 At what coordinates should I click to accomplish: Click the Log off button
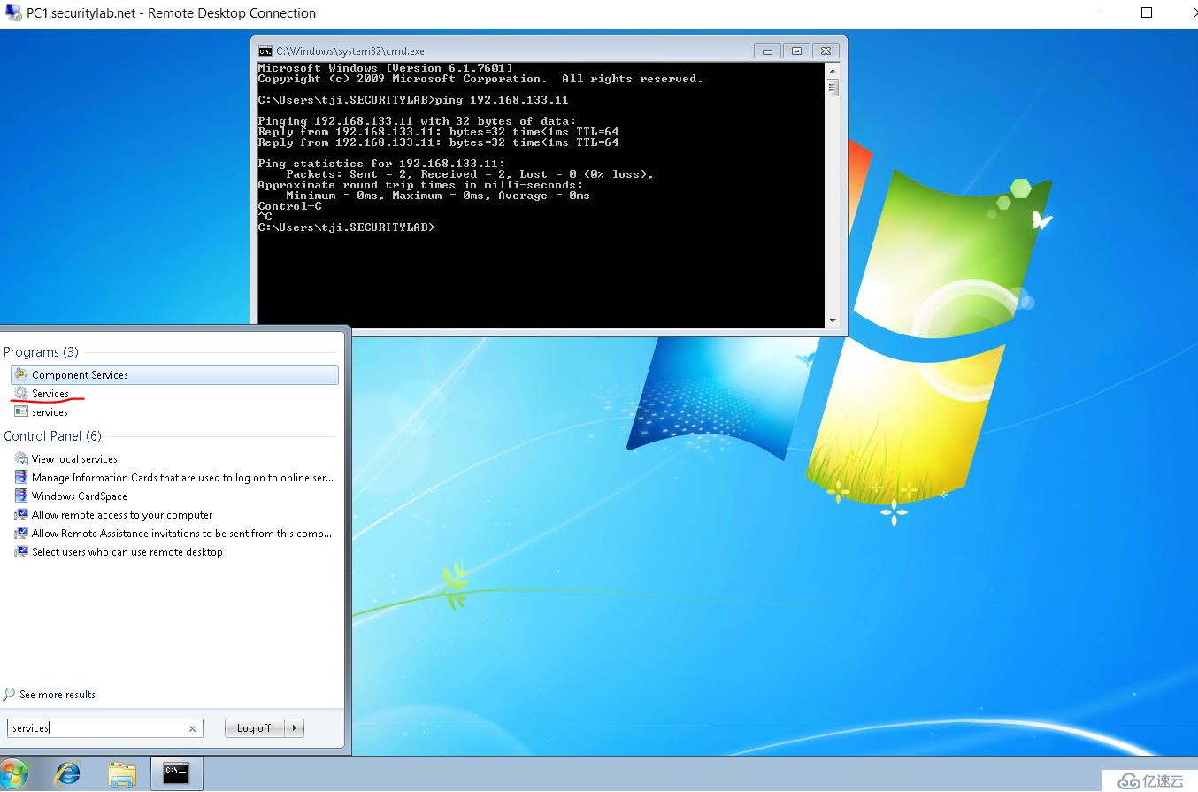click(x=253, y=728)
